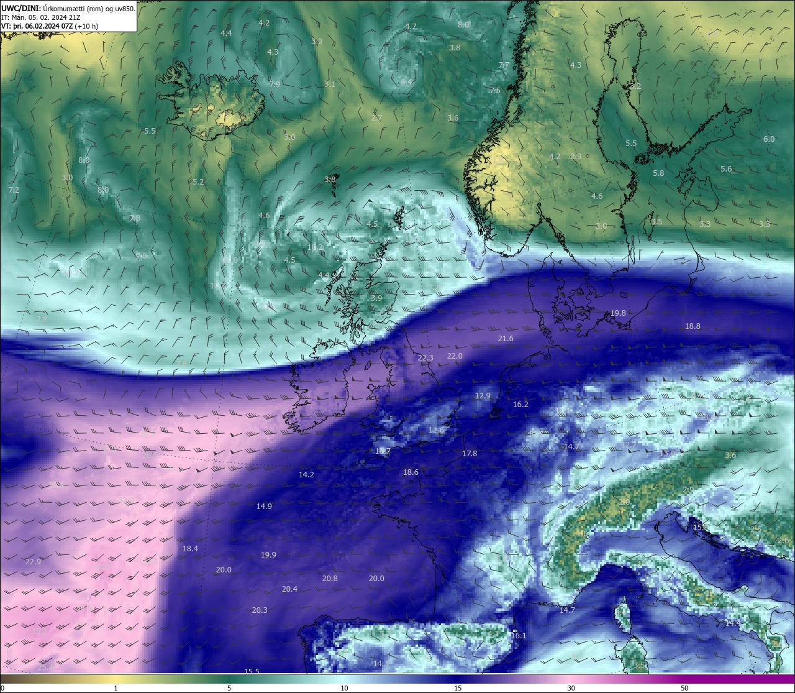Click the 30 tick label on the colour scale
This screenshot has height=693, width=795.
coord(571,688)
